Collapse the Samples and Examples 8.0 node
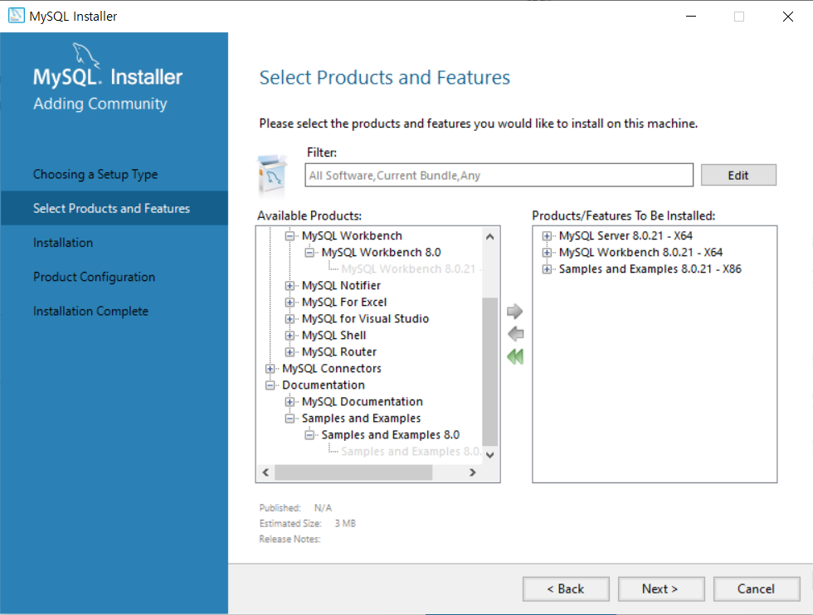 click(309, 435)
